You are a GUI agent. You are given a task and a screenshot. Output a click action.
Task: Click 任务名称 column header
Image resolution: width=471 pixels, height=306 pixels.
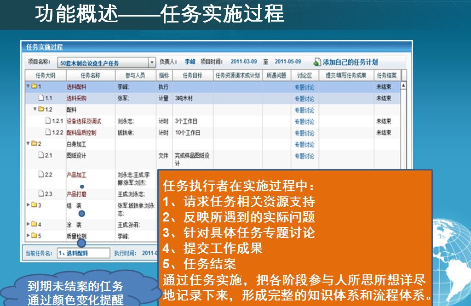pyautogui.click(x=91, y=75)
